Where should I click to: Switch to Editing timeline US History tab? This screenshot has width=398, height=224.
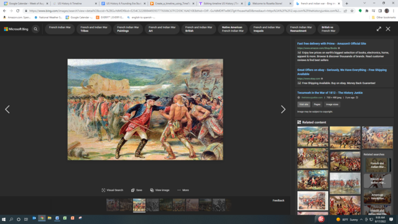tap(221, 4)
